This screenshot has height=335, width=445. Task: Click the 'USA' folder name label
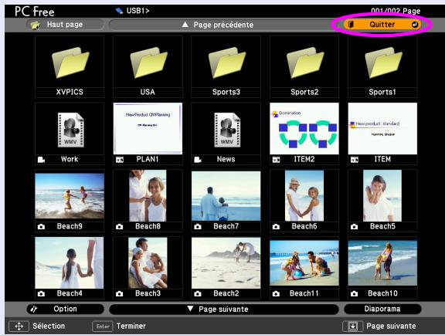(148, 92)
